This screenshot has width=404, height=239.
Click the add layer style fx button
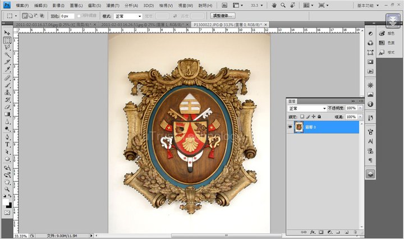point(313,232)
